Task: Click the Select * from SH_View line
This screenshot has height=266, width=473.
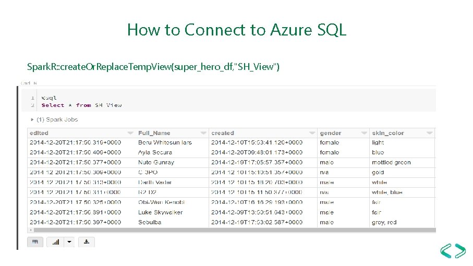Action: pos(82,105)
